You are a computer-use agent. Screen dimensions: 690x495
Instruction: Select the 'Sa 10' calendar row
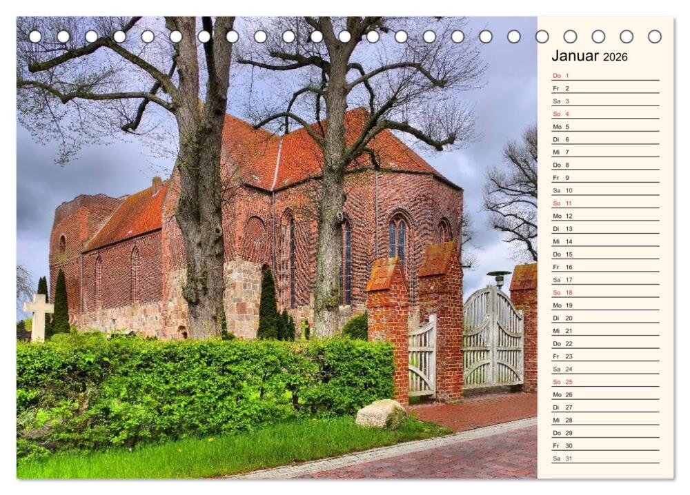[x=606, y=190]
